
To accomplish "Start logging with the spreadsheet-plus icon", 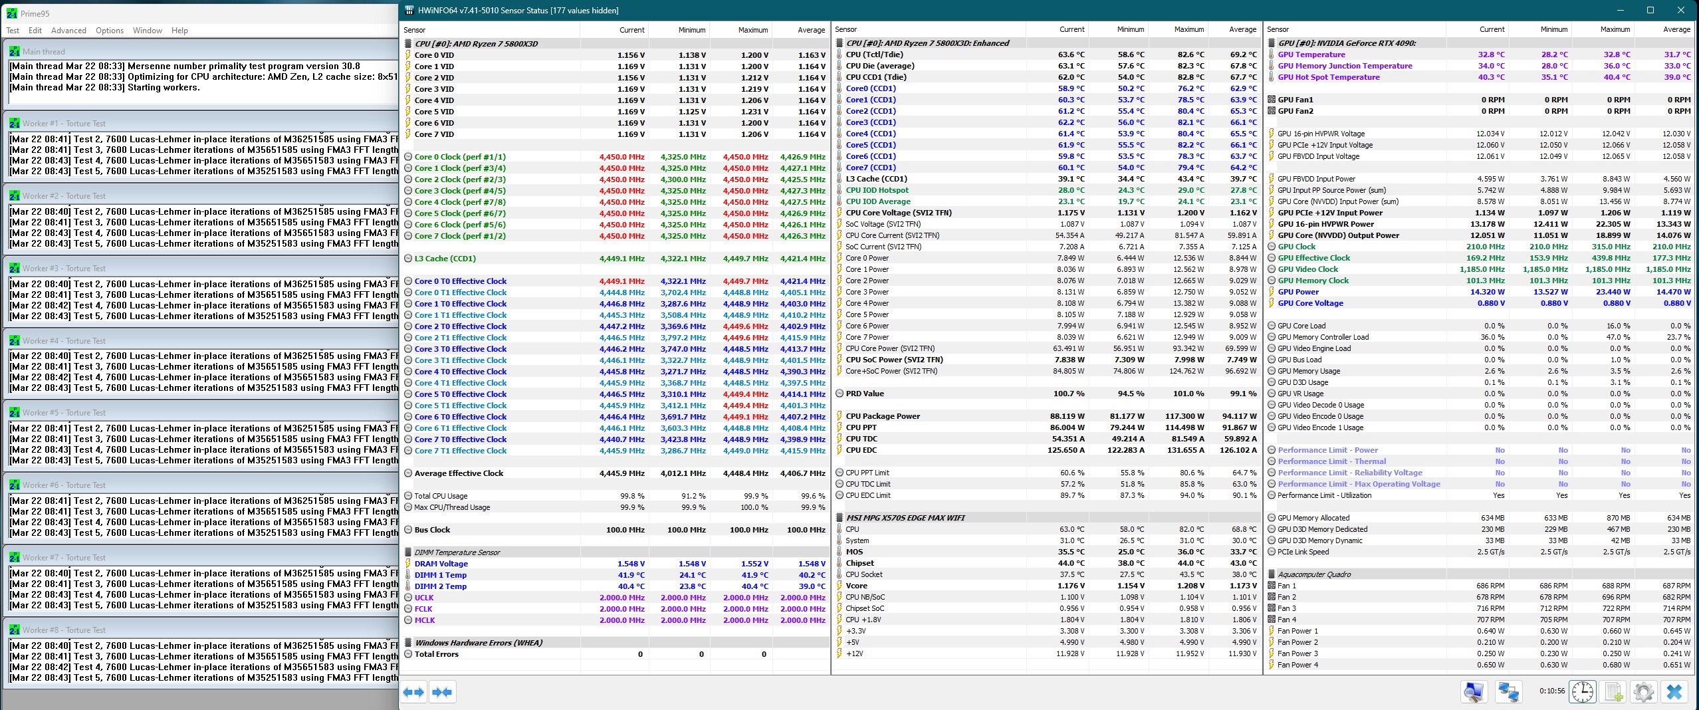I will (x=1613, y=692).
